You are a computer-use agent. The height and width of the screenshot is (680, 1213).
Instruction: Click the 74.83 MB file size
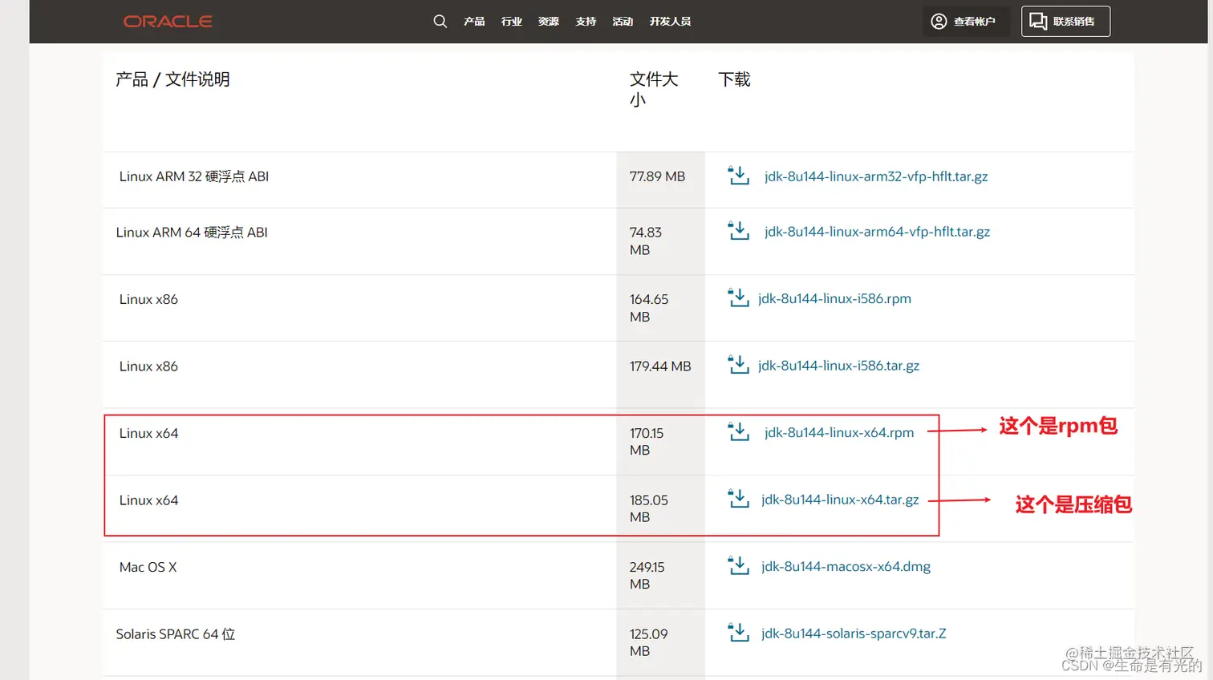646,241
